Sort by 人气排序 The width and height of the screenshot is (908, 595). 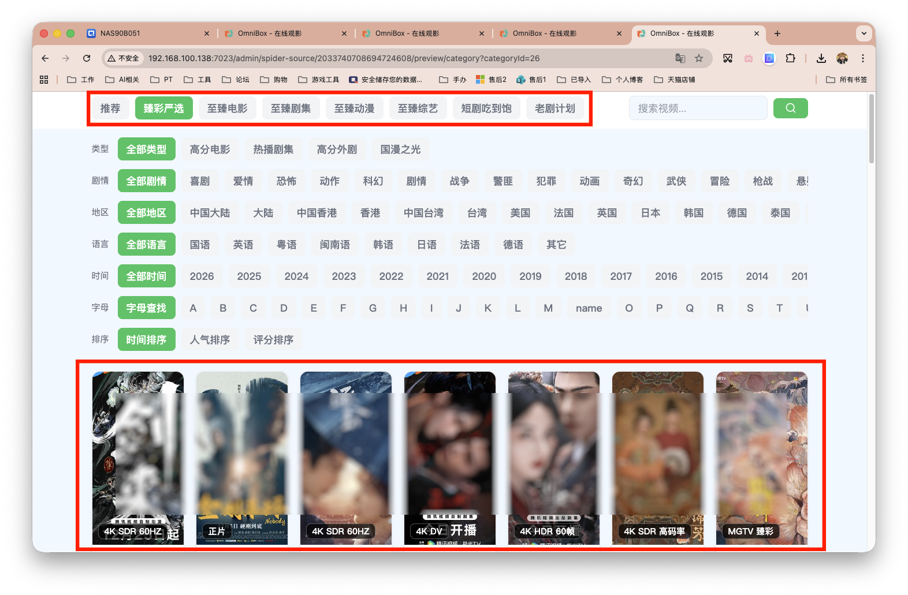coord(210,340)
